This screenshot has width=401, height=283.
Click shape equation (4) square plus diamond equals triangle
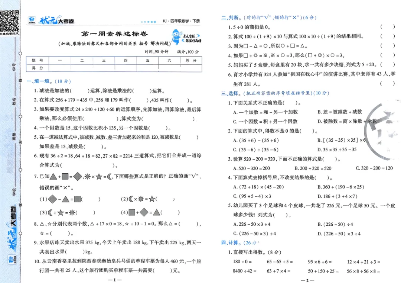tap(150, 212)
